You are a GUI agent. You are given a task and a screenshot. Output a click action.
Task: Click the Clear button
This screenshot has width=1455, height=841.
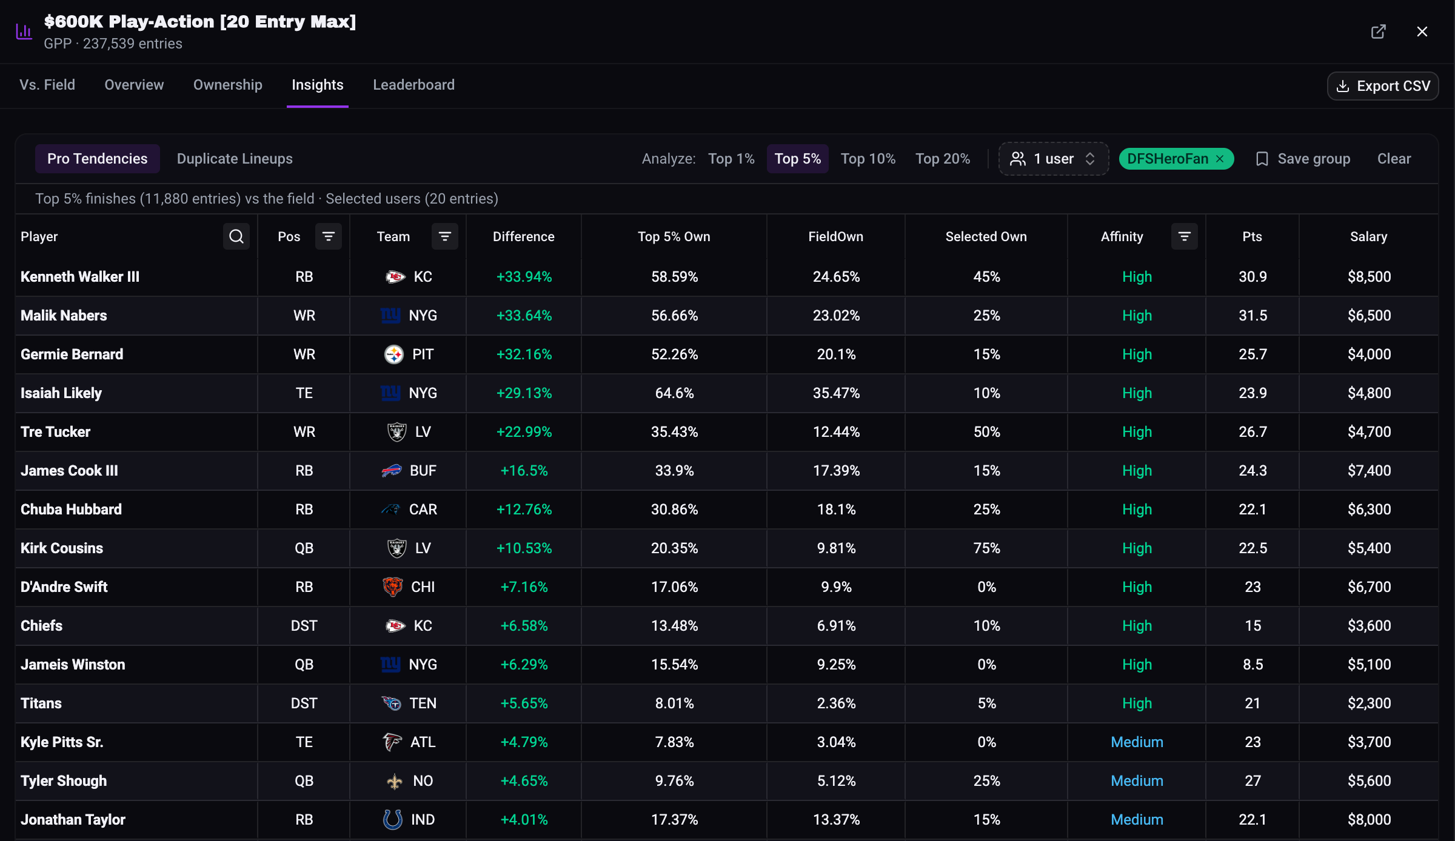pyautogui.click(x=1394, y=159)
